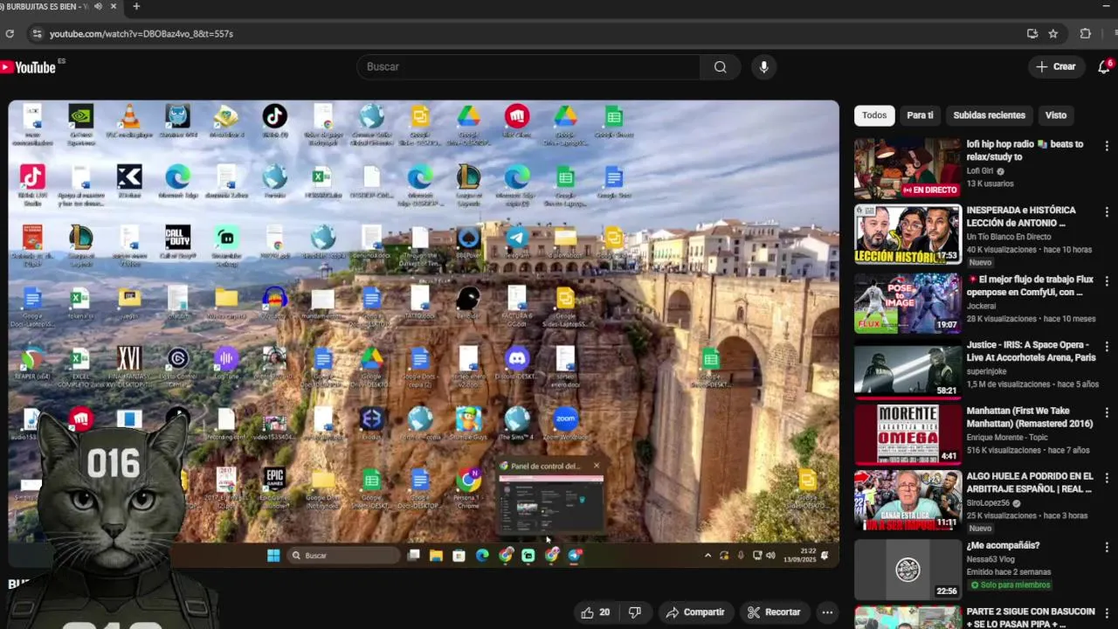Click the Recortar clip button
This screenshot has height=629, width=1118.
[774, 612]
